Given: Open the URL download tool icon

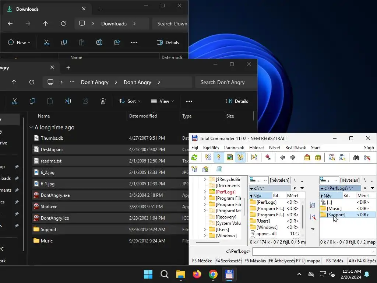Looking at the screenshot, I should [342, 158].
